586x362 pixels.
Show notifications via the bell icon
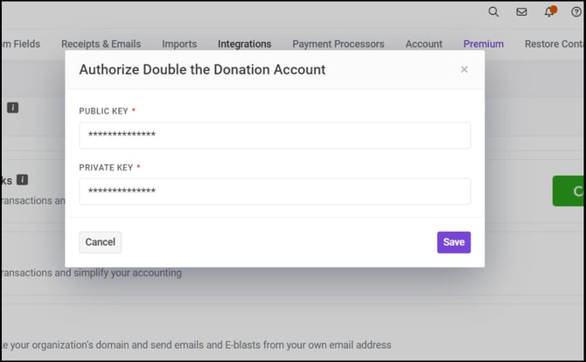click(x=549, y=12)
